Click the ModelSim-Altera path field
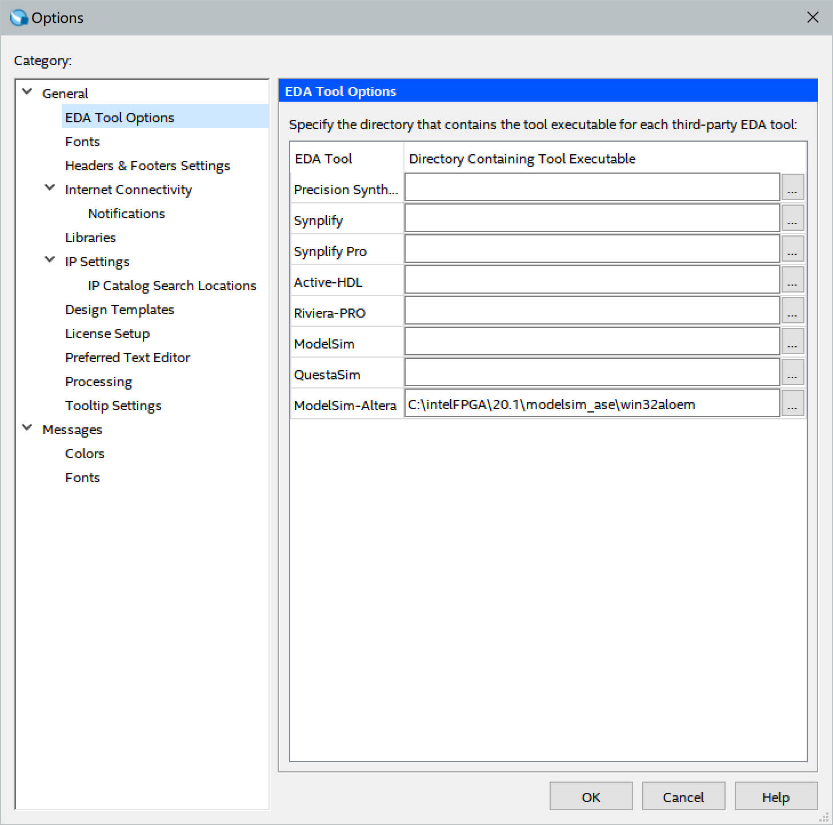The width and height of the screenshot is (833, 825). [x=592, y=403]
